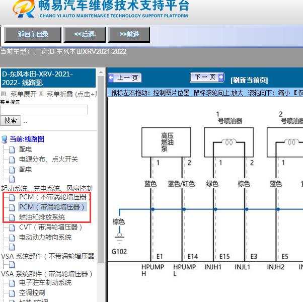Click the 高压燃油泵 component box
Viewport: 303px width, 302px height.
tap(167, 142)
